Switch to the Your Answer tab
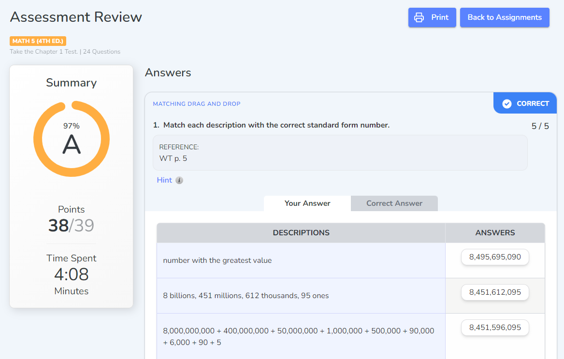Image resolution: width=564 pixels, height=359 pixels. pyautogui.click(x=307, y=203)
